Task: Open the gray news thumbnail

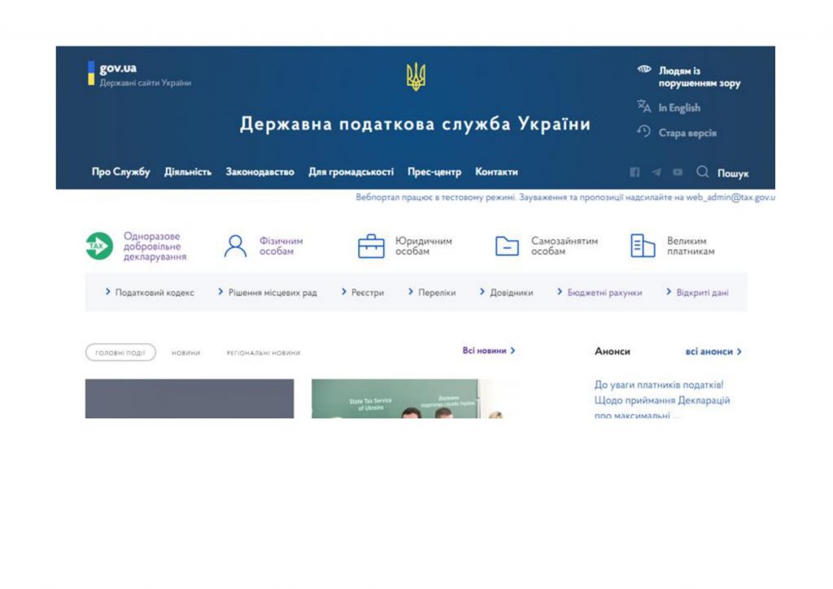Action: coord(190,399)
